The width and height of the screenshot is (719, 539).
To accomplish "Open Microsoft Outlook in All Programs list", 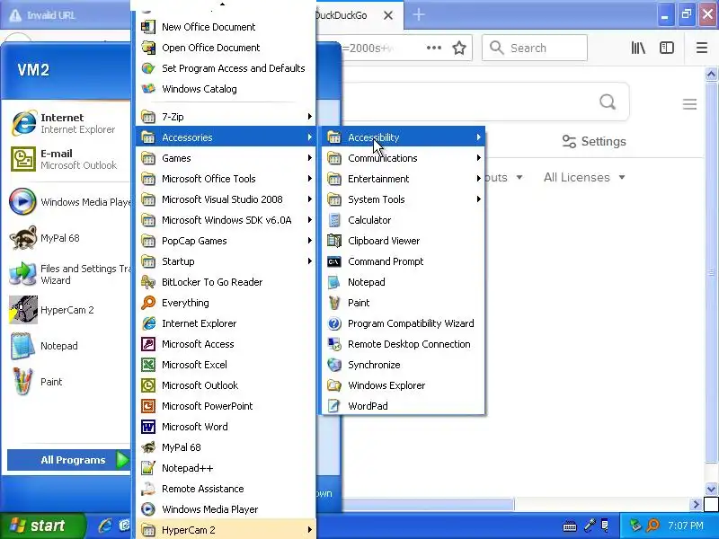I will coord(226,385).
